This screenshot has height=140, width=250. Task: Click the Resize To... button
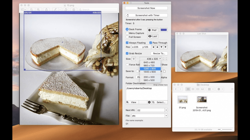(x=159, y=53)
